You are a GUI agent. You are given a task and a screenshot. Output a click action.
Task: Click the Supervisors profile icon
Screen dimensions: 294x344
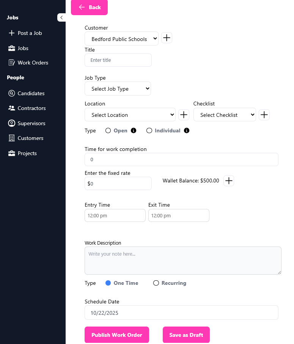[12, 123]
